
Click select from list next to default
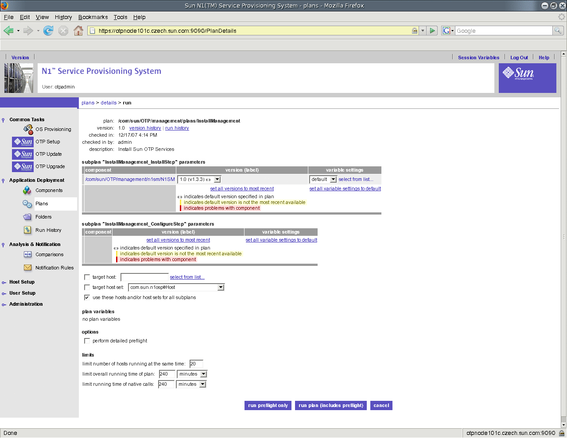(356, 179)
